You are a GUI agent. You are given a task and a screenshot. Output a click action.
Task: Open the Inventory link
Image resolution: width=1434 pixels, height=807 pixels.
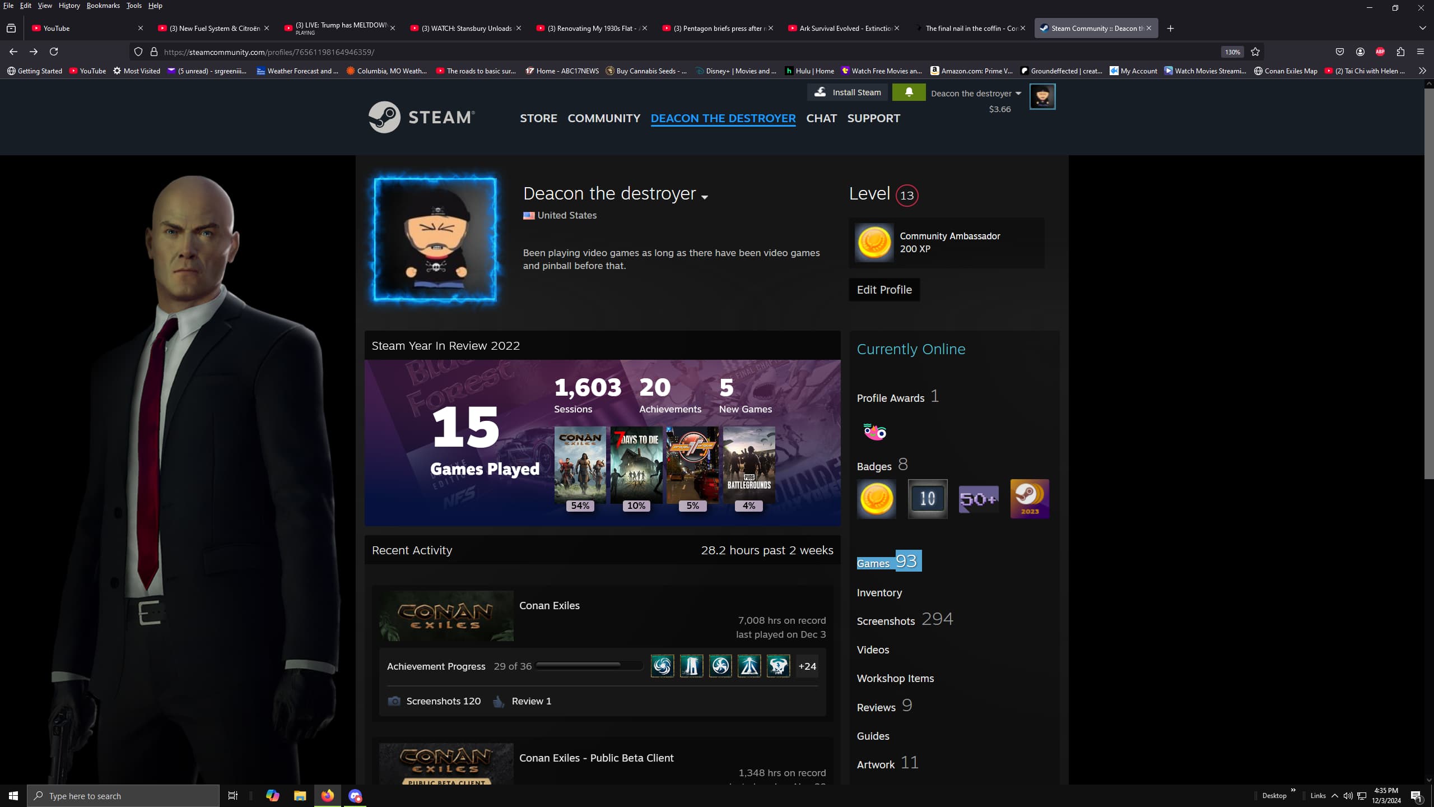[x=879, y=592]
